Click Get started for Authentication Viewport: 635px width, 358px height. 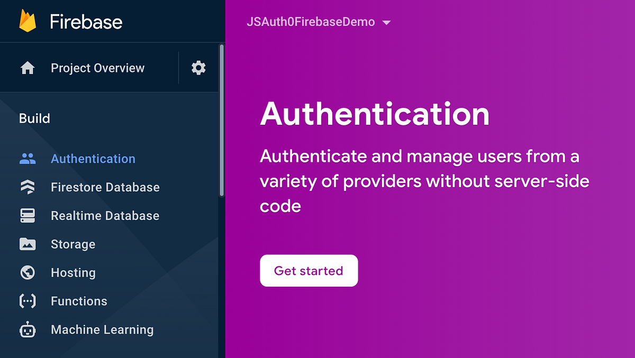(x=309, y=270)
